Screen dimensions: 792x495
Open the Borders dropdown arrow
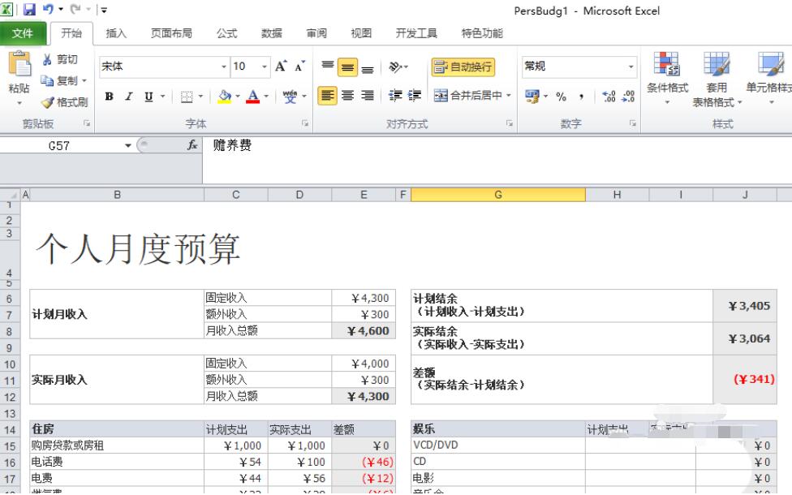coord(199,95)
